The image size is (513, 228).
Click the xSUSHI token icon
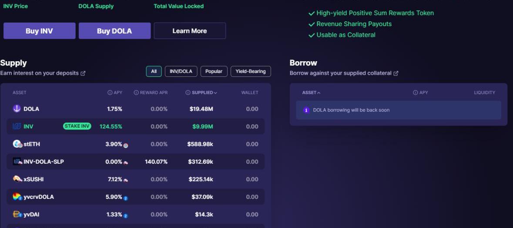[x=17, y=179]
